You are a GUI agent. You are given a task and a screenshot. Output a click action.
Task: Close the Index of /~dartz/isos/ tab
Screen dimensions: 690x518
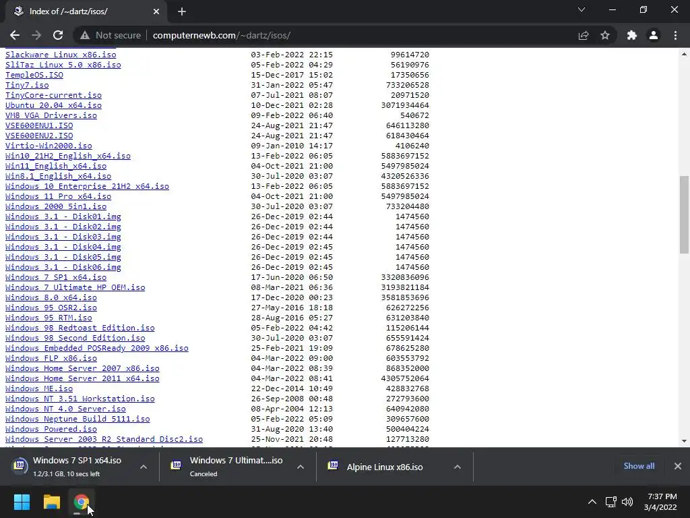pos(156,11)
